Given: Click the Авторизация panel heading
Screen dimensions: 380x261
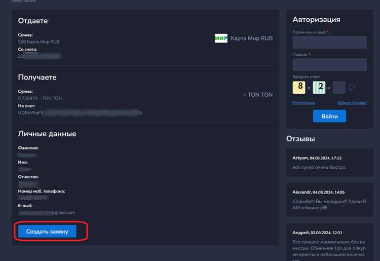Looking at the screenshot, I should point(316,20).
